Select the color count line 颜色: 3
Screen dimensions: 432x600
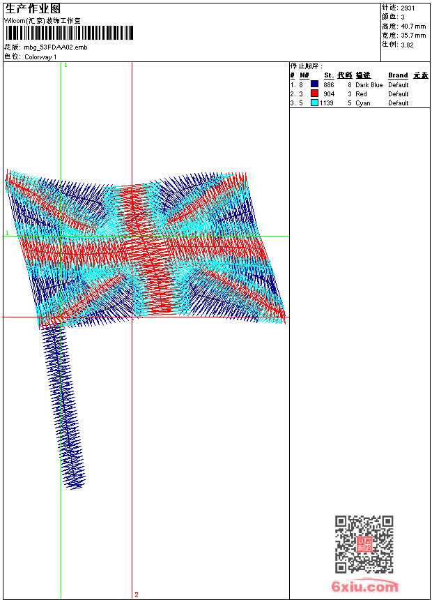click(393, 17)
